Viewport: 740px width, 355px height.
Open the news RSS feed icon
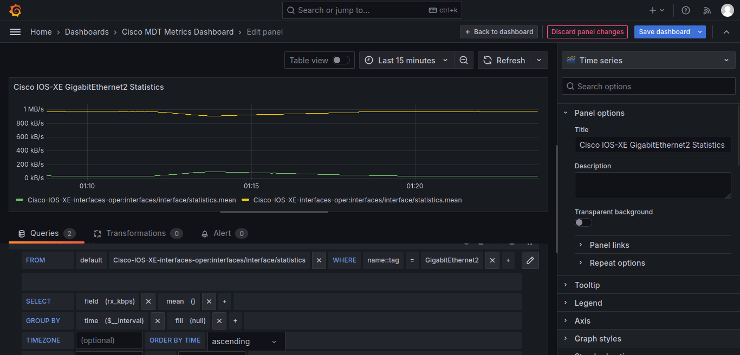pos(707,10)
